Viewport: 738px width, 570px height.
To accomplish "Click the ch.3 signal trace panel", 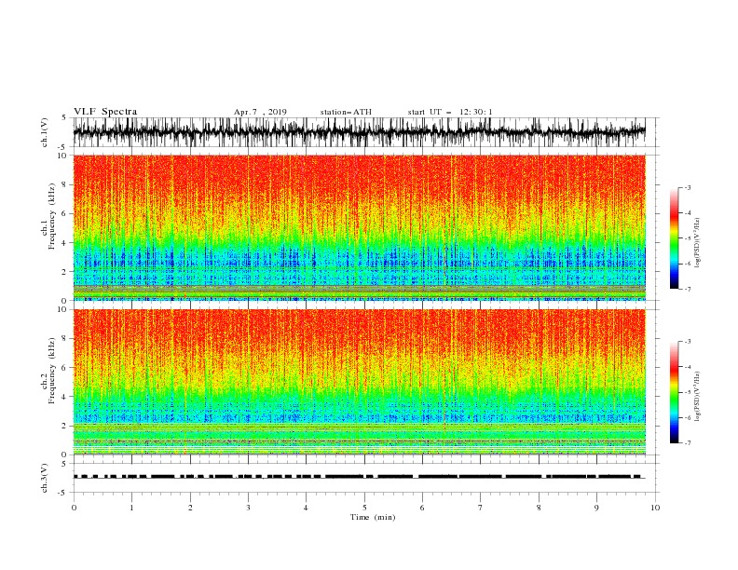I will point(365,478).
